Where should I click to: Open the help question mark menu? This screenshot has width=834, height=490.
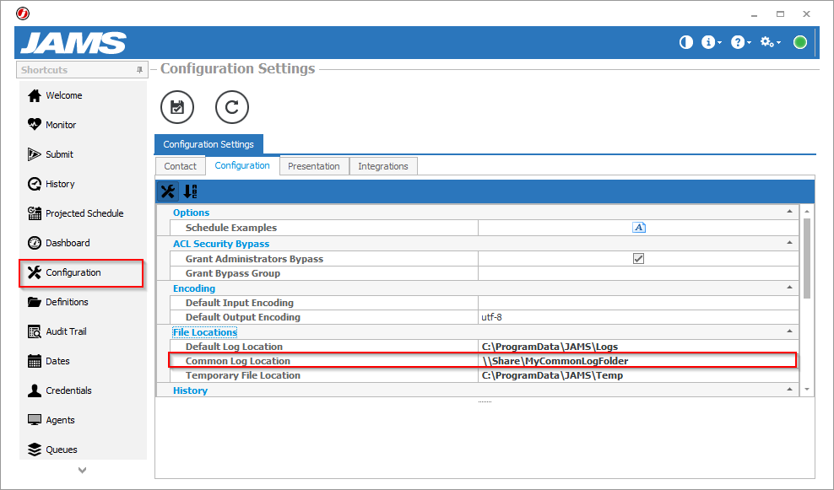(740, 42)
